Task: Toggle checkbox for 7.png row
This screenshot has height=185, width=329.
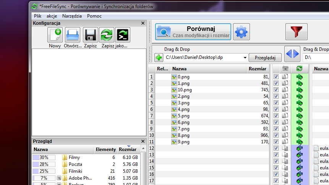Action: point(276,129)
